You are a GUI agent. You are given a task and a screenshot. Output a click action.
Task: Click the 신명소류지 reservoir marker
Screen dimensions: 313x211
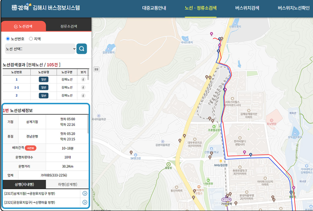click(235, 22)
